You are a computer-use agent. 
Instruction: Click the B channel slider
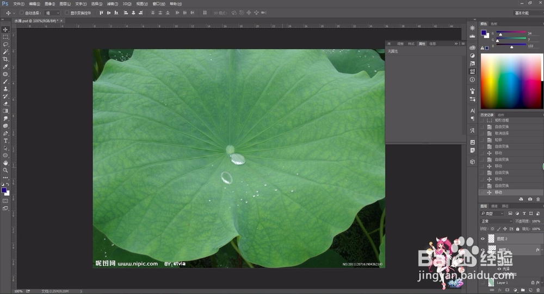[x=511, y=46]
